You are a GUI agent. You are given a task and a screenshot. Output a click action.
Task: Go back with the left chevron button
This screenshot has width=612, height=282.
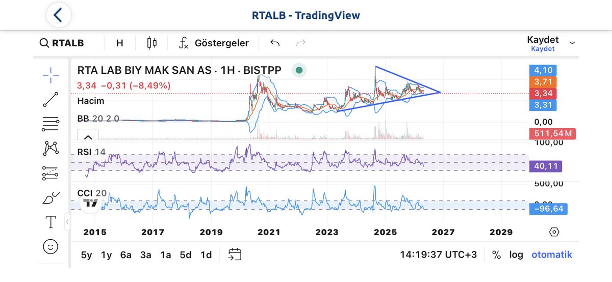click(58, 15)
